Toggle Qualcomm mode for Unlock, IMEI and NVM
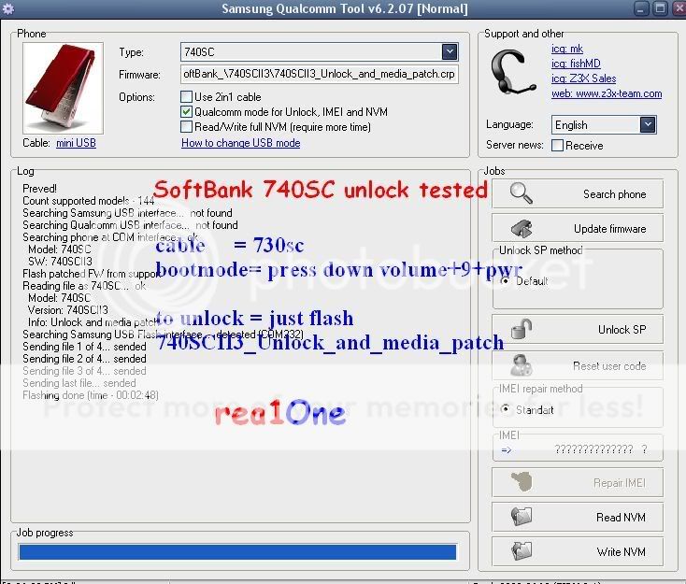686x584 pixels. pyautogui.click(x=187, y=112)
